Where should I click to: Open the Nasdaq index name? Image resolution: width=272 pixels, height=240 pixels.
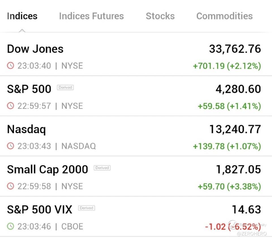[26, 129]
